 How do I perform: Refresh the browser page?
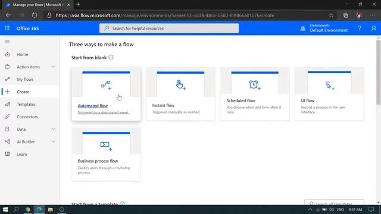click(35, 15)
